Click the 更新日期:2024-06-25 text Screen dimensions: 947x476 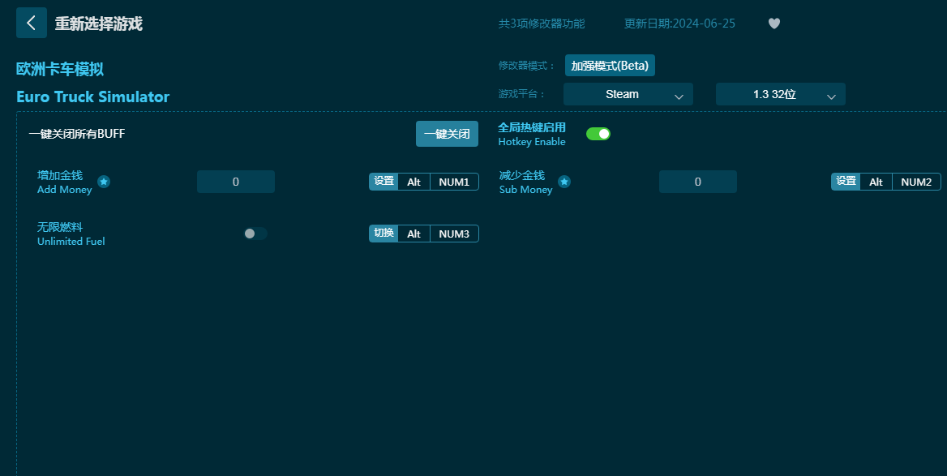[679, 24]
